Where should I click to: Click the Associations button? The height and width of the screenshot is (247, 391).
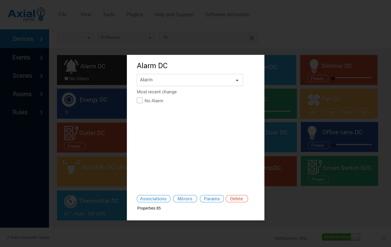coord(153,199)
